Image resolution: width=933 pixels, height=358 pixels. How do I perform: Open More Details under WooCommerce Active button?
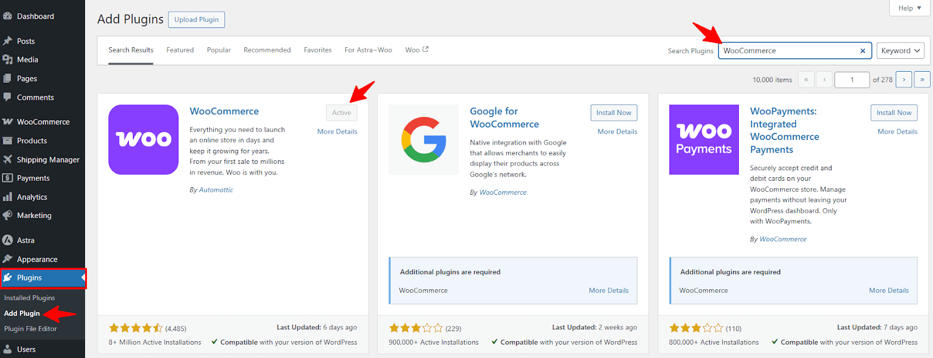pyautogui.click(x=337, y=132)
